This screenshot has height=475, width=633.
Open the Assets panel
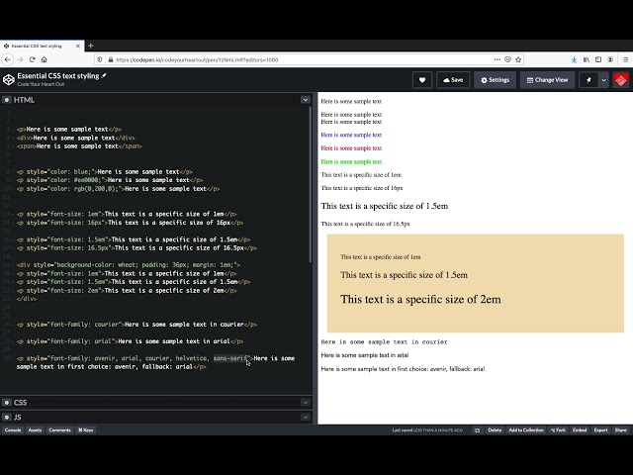[36, 430]
